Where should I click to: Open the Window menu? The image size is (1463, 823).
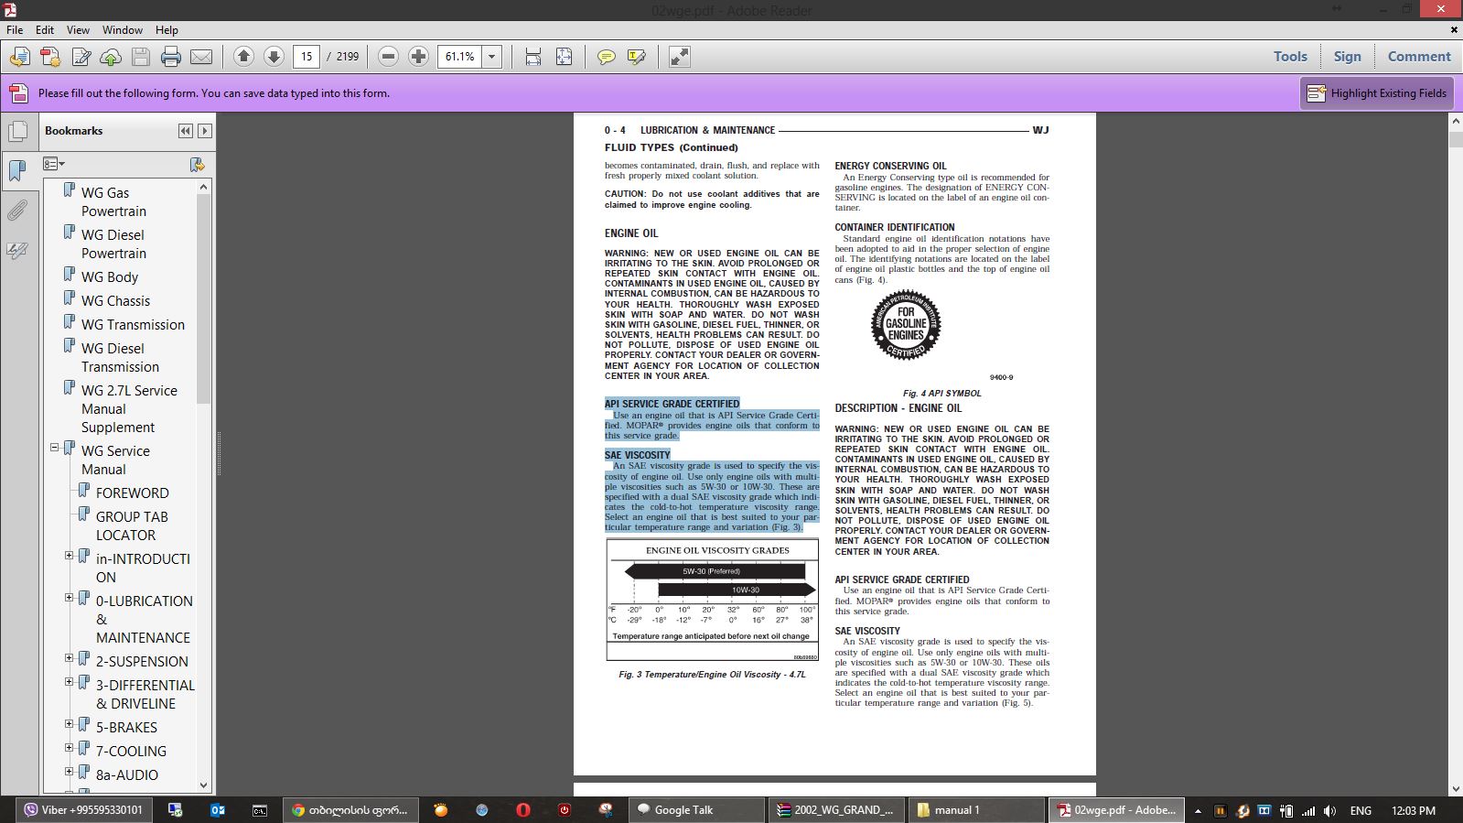(123, 29)
